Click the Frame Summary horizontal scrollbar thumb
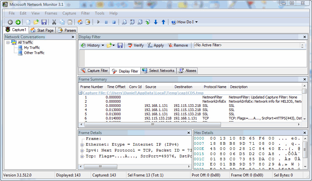 [x=153, y=125]
